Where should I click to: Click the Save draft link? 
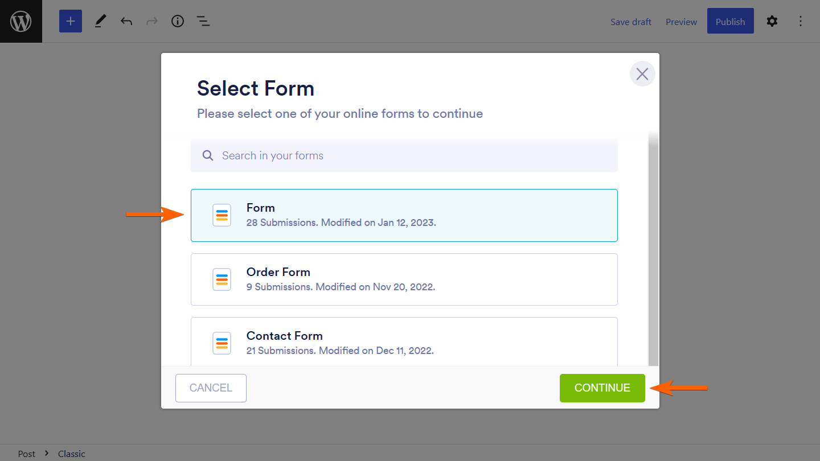(631, 22)
